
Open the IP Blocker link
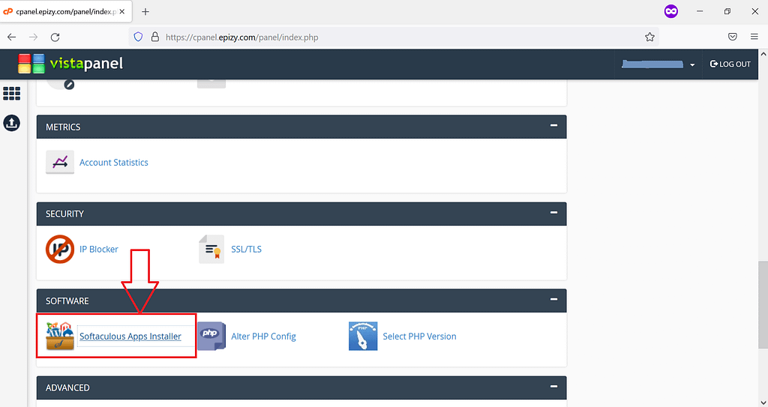99,250
